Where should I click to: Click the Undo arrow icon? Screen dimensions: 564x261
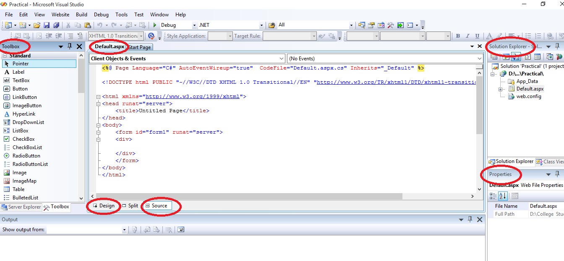pyautogui.click(x=100, y=25)
